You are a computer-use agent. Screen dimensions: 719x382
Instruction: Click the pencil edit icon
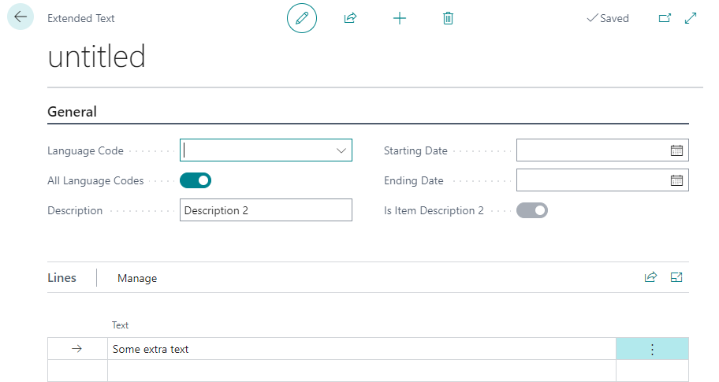click(x=302, y=18)
